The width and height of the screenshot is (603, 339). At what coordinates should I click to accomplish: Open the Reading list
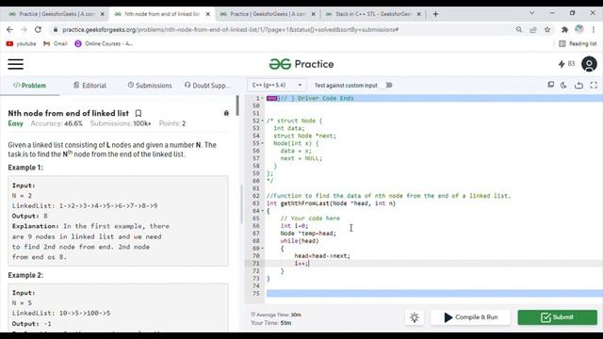point(578,44)
